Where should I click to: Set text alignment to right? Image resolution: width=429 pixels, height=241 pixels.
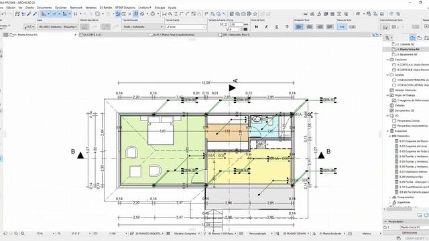(x=320, y=27)
